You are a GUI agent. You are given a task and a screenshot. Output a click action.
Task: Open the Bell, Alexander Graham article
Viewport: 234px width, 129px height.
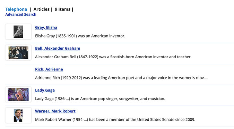click(58, 49)
